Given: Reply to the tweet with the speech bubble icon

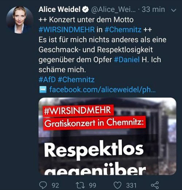Looking at the screenshot, I should click(x=43, y=185).
